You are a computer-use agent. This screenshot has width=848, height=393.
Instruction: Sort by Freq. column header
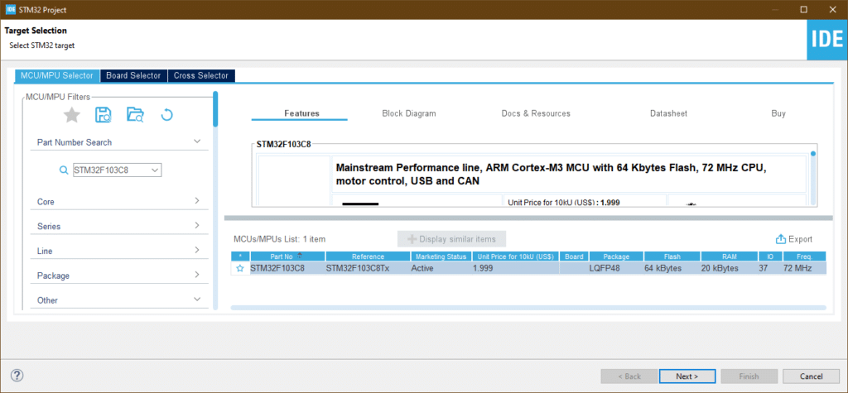tap(804, 256)
